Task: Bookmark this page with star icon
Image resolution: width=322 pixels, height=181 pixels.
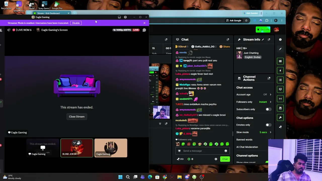Action: 246,21
